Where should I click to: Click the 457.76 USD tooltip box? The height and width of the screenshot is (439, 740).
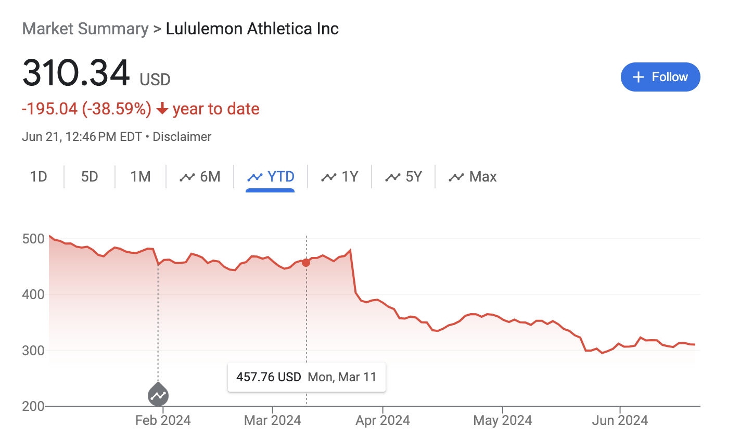coord(307,377)
